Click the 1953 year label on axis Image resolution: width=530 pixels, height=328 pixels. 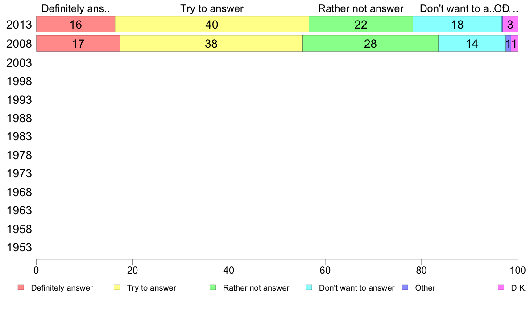coord(19,248)
